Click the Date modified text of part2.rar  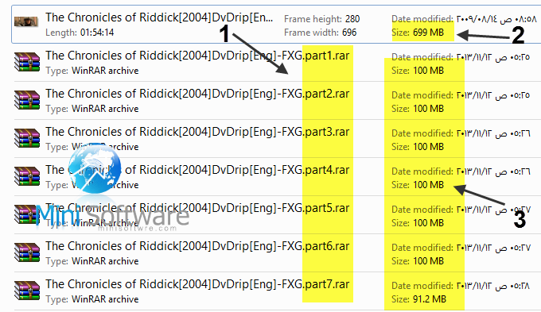click(461, 95)
